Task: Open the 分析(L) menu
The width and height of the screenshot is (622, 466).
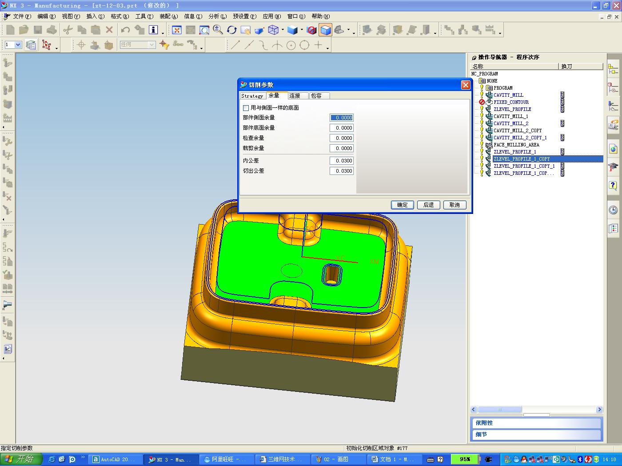Action: pos(218,16)
